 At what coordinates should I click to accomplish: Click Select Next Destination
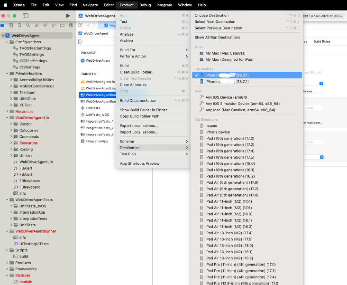[x=247, y=21]
